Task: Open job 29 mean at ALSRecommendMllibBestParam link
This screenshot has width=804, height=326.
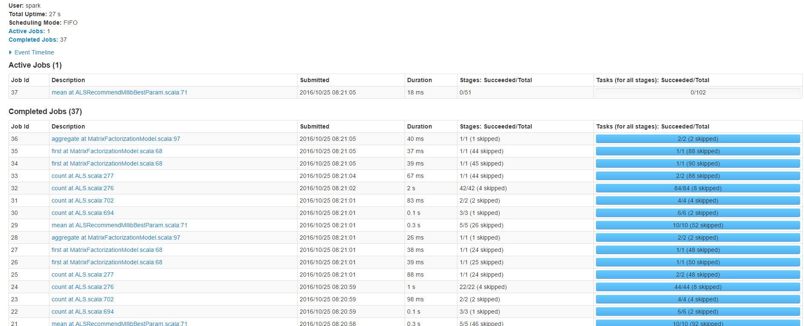Action: click(x=119, y=225)
